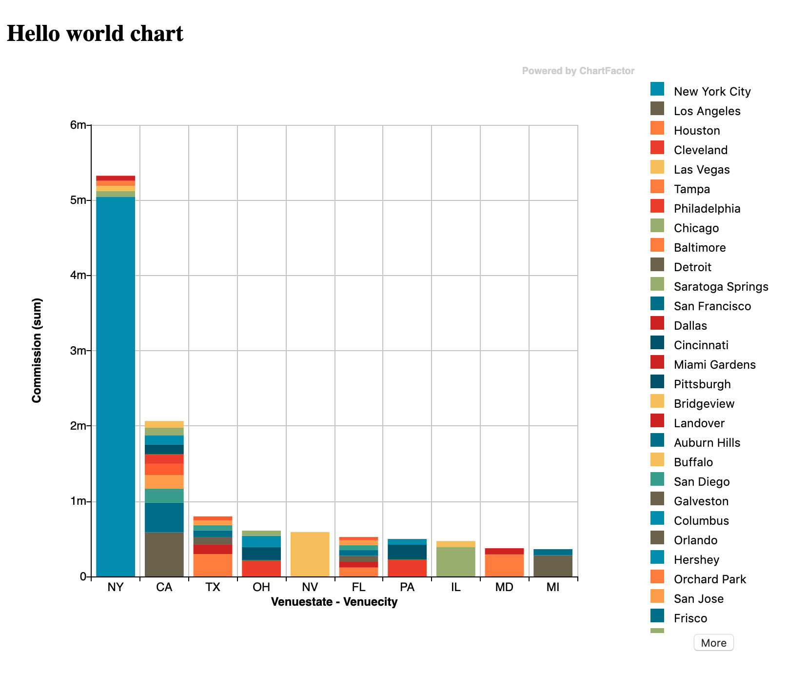Screen dimensions: 787x674
Task: Click the Baltimore segment in MD bar
Action: click(504, 565)
